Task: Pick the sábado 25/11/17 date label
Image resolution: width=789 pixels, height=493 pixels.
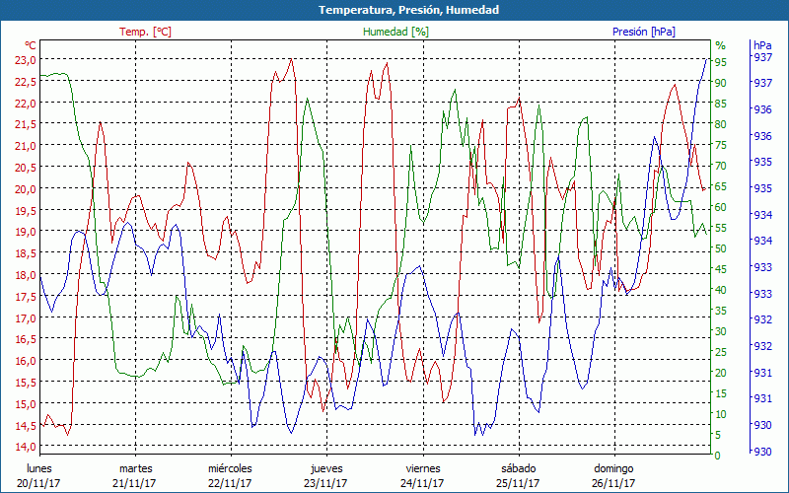Action: (x=518, y=475)
